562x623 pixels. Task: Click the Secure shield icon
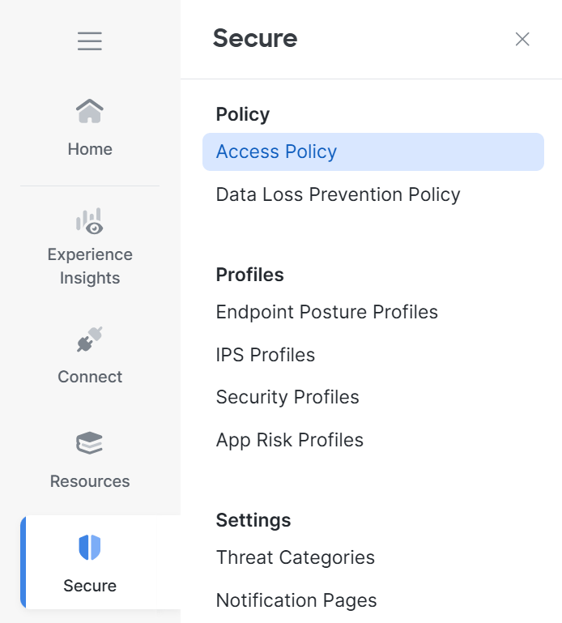coord(90,548)
